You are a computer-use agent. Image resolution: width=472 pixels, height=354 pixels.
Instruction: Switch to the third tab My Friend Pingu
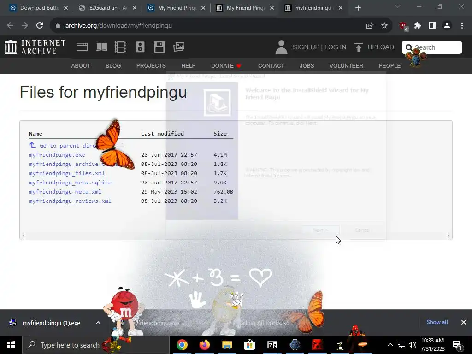coord(177,8)
